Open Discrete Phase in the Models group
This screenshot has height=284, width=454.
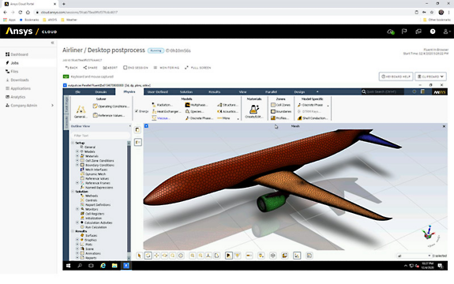tap(199, 118)
